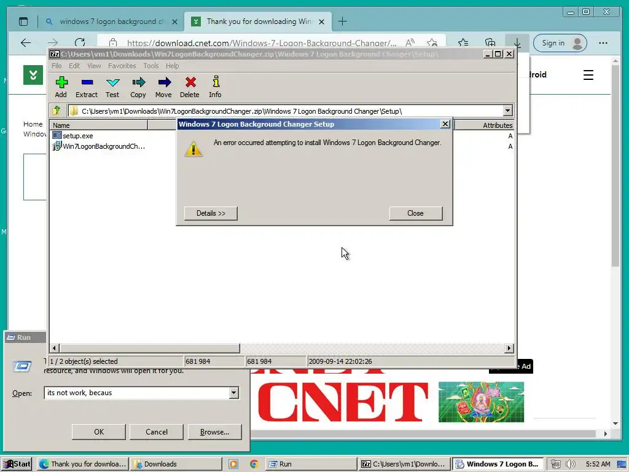Click the 7-Zip horizontal scrollbar thumb

[x=150, y=348]
